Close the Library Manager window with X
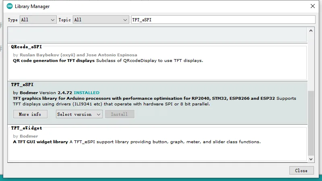This screenshot has width=322, height=181. (x=313, y=6)
